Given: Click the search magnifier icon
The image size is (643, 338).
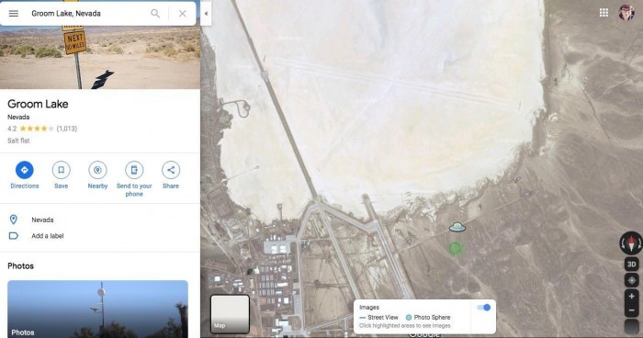Looking at the screenshot, I should coord(155,14).
